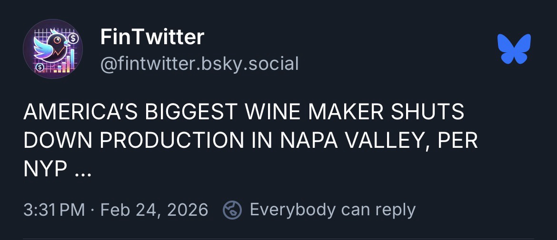This screenshot has width=557, height=240.
Task: Open the Everybody can reply label
Action: pyautogui.click(x=332, y=210)
